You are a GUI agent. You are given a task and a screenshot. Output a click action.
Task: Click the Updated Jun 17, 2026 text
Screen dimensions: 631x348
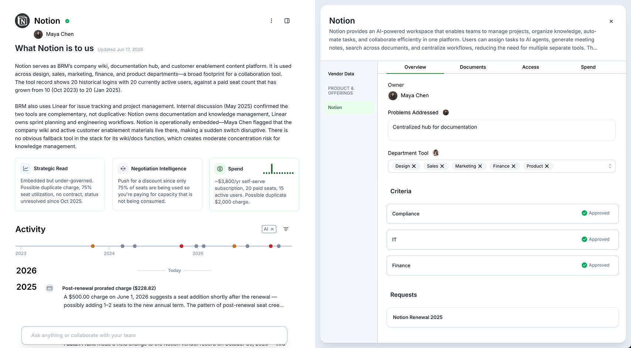(x=120, y=50)
